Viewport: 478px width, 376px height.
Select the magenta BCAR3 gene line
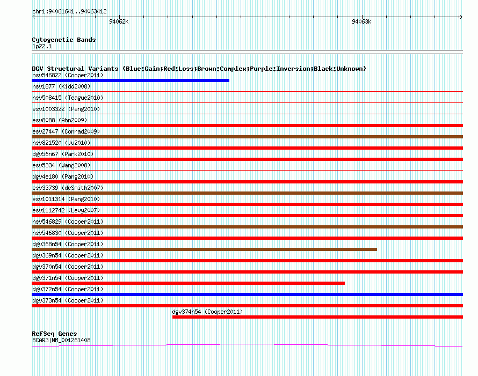(x=247, y=345)
